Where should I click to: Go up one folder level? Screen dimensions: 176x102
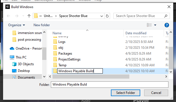pos(29,16)
